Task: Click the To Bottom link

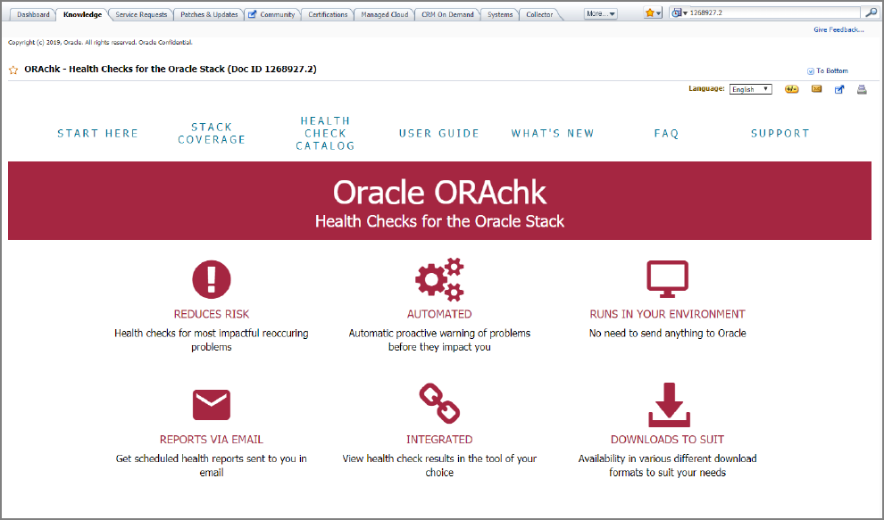Action: point(832,71)
